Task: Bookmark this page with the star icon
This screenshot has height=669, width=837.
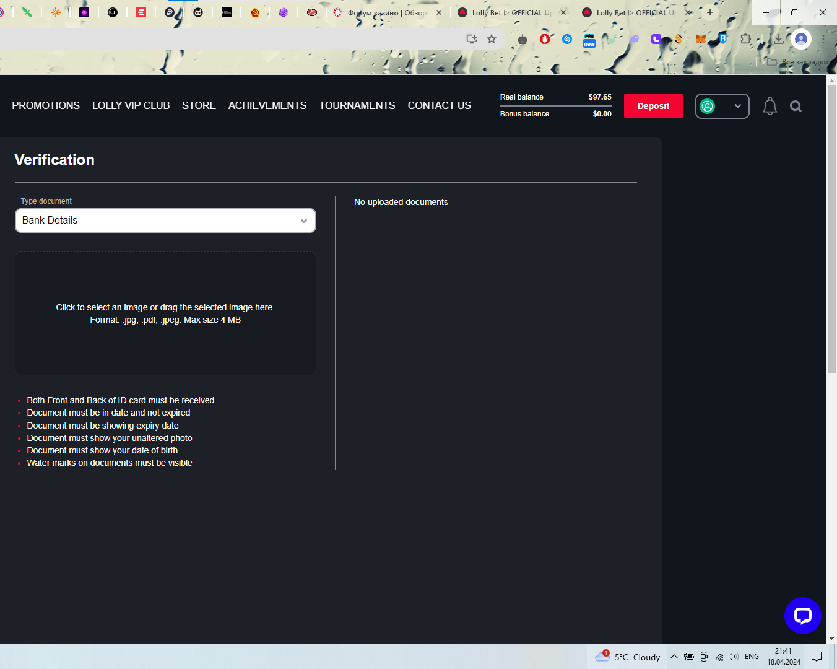Action: tap(492, 39)
